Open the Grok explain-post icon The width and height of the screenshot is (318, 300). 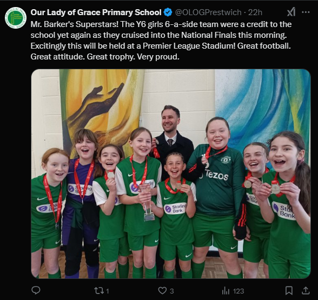[x=291, y=12]
